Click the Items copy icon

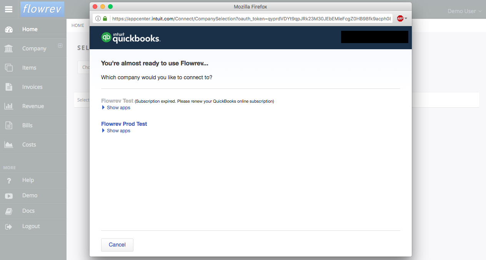click(9, 68)
